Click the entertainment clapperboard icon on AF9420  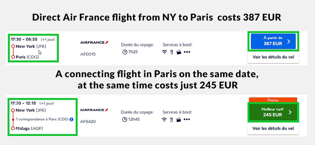[x=178, y=119]
